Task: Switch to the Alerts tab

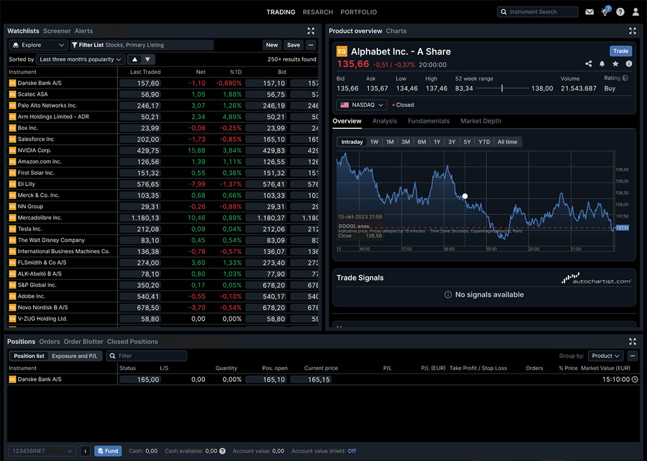Action: point(84,31)
